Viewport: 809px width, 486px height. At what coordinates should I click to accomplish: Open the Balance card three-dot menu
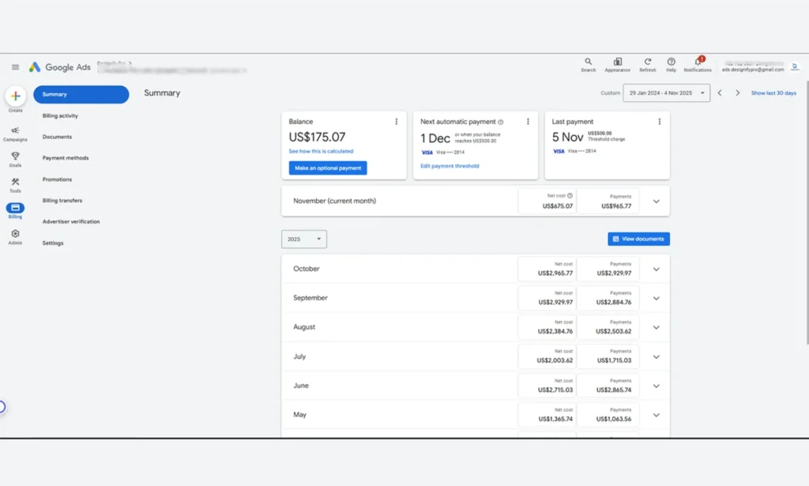[397, 121]
